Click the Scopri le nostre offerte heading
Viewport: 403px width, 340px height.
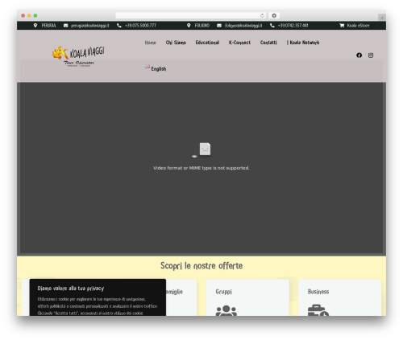[x=201, y=266]
